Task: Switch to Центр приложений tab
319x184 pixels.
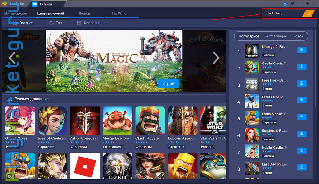Action: coord(50,13)
